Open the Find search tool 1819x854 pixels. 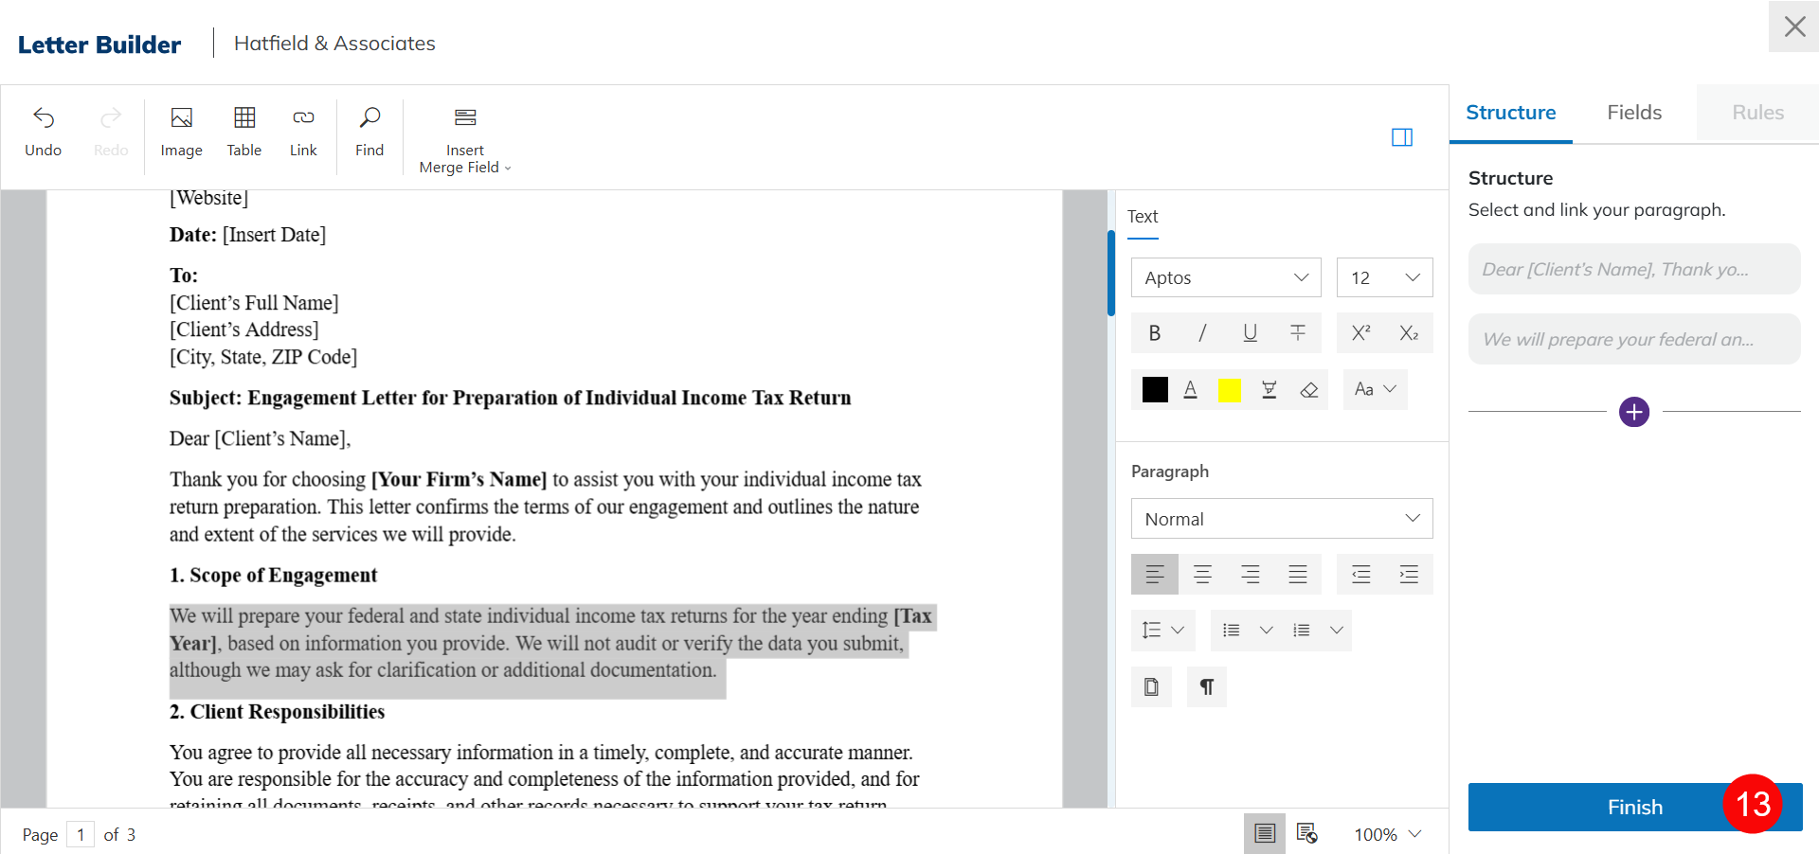pos(369,131)
